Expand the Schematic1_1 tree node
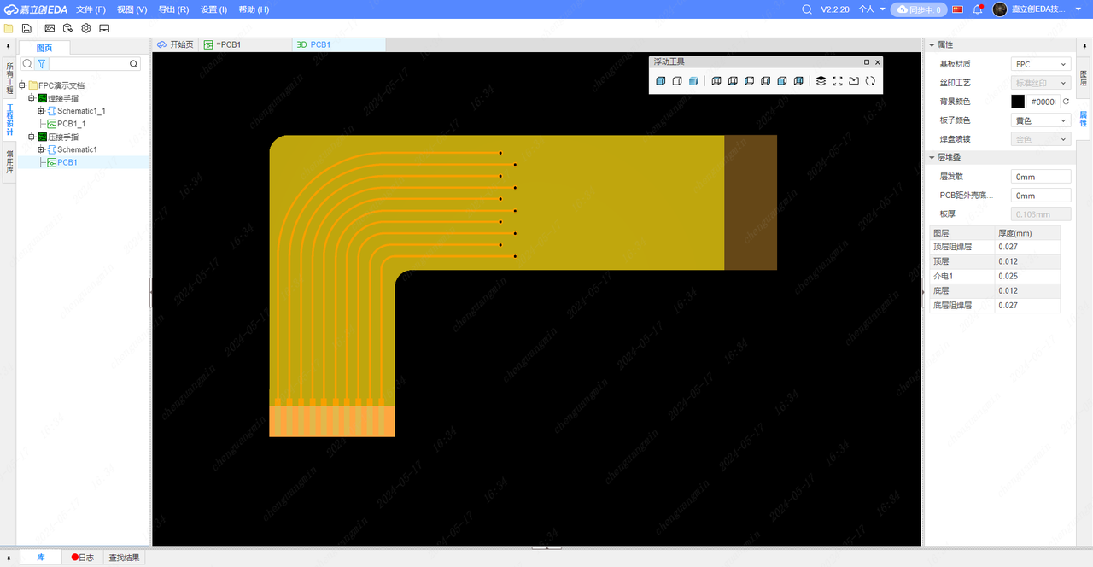1093x567 pixels. coord(40,111)
